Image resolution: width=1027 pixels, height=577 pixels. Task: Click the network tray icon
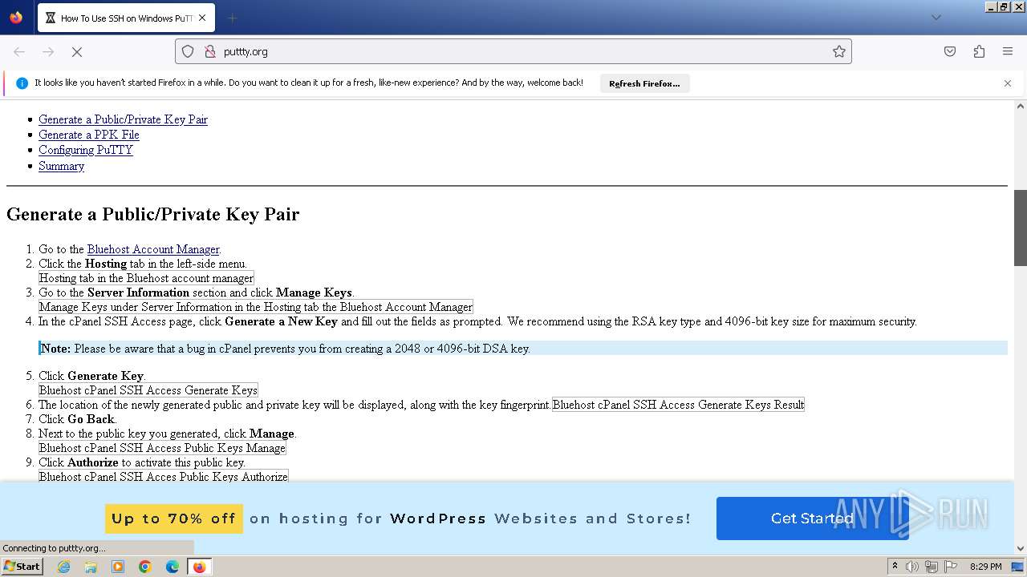(x=932, y=567)
